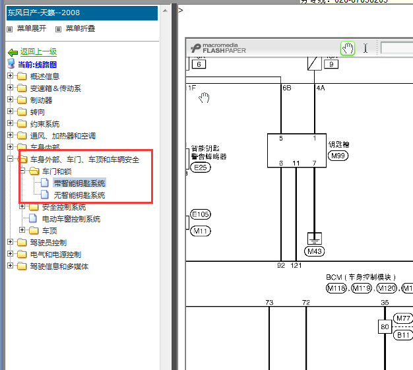Expand the 电气和电源控制 tree node

coord(10,254)
